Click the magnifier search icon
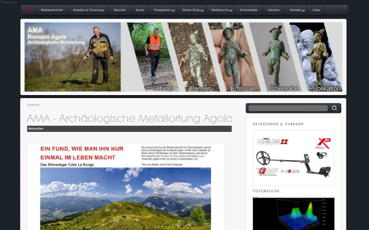The width and height of the screenshot is (369, 230). point(335,108)
